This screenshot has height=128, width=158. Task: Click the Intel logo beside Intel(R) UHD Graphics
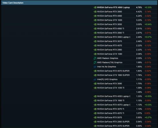tap(95, 79)
